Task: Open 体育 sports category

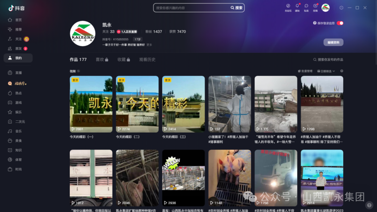Action: tap(15, 160)
